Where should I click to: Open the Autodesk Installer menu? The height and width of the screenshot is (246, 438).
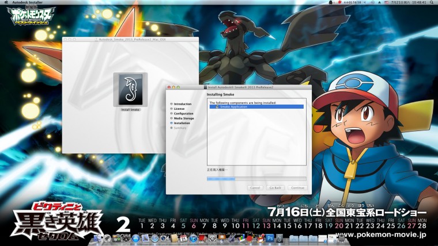pyautogui.click(x=28, y=2)
